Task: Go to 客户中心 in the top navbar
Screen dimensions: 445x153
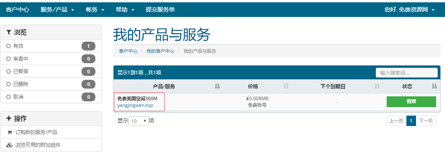Action: tap(17, 10)
